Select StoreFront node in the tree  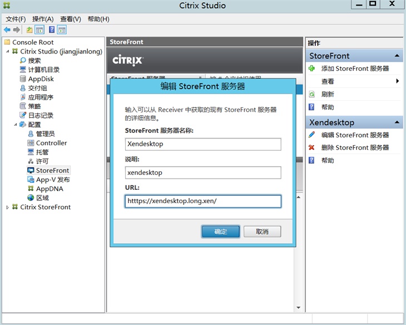click(53, 170)
